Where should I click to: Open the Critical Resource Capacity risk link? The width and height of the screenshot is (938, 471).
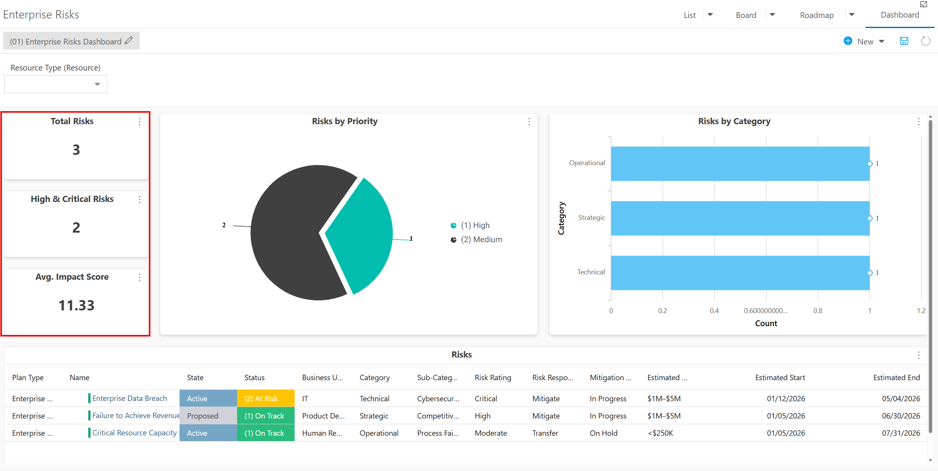(x=135, y=433)
